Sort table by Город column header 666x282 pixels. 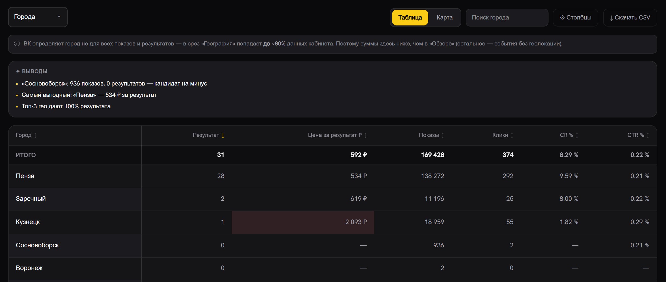point(24,135)
